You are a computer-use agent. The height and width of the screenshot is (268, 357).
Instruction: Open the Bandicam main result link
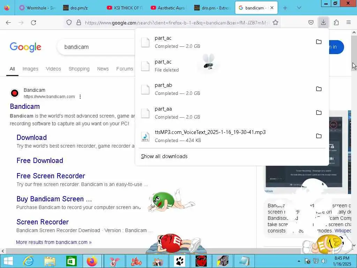point(25,106)
